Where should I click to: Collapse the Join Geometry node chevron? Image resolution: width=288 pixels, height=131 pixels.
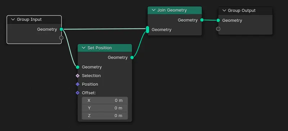154,10
